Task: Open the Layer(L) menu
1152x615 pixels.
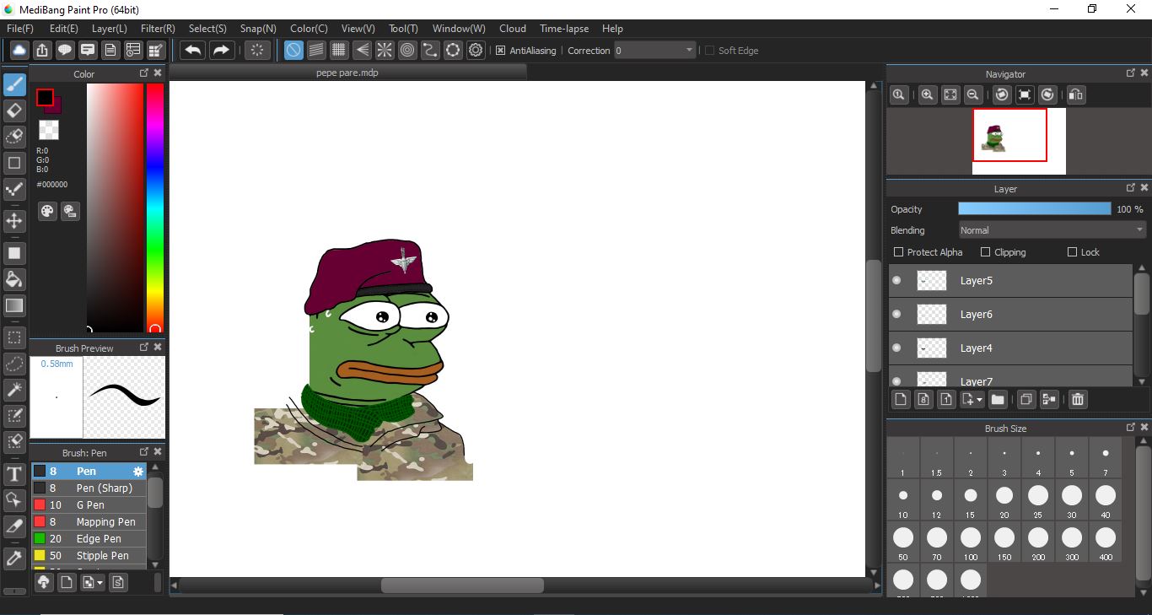Action: (110, 29)
